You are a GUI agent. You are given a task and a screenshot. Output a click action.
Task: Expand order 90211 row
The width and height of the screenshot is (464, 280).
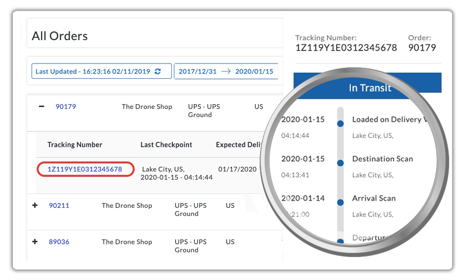[35, 205]
